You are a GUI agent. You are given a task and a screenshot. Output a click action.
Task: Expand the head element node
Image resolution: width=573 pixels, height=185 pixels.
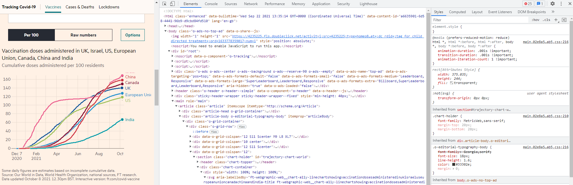(x=165, y=26)
